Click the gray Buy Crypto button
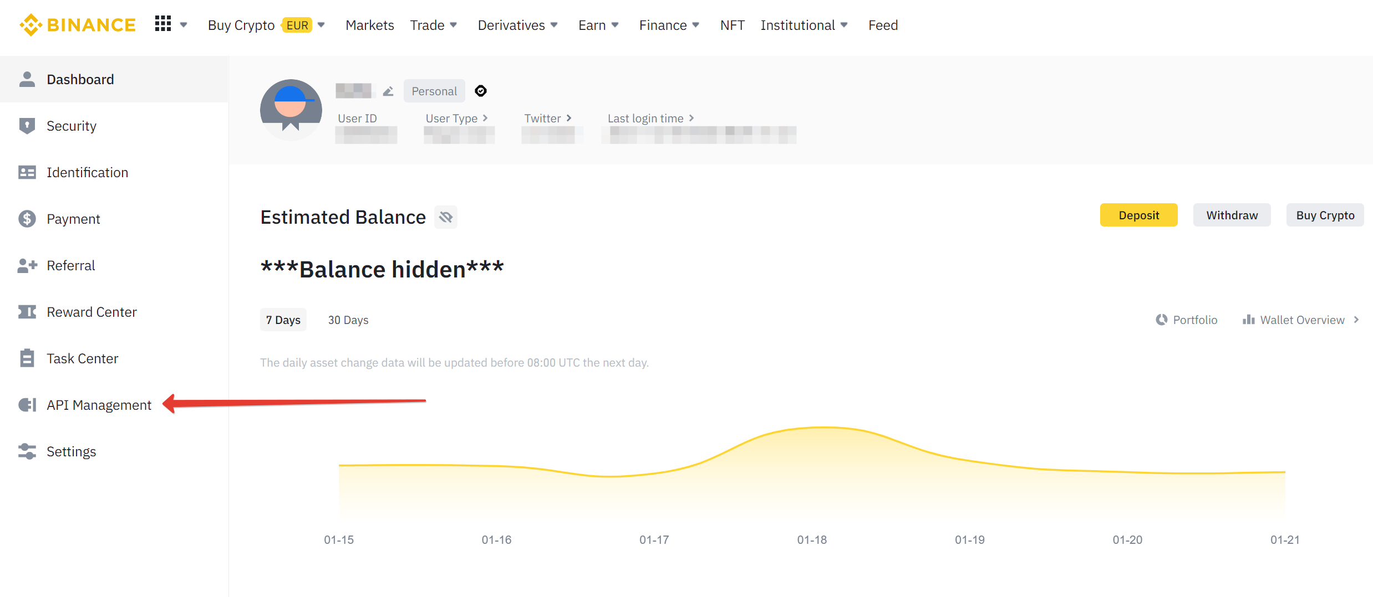The height and width of the screenshot is (597, 1373). click(x=1325, y=215)
